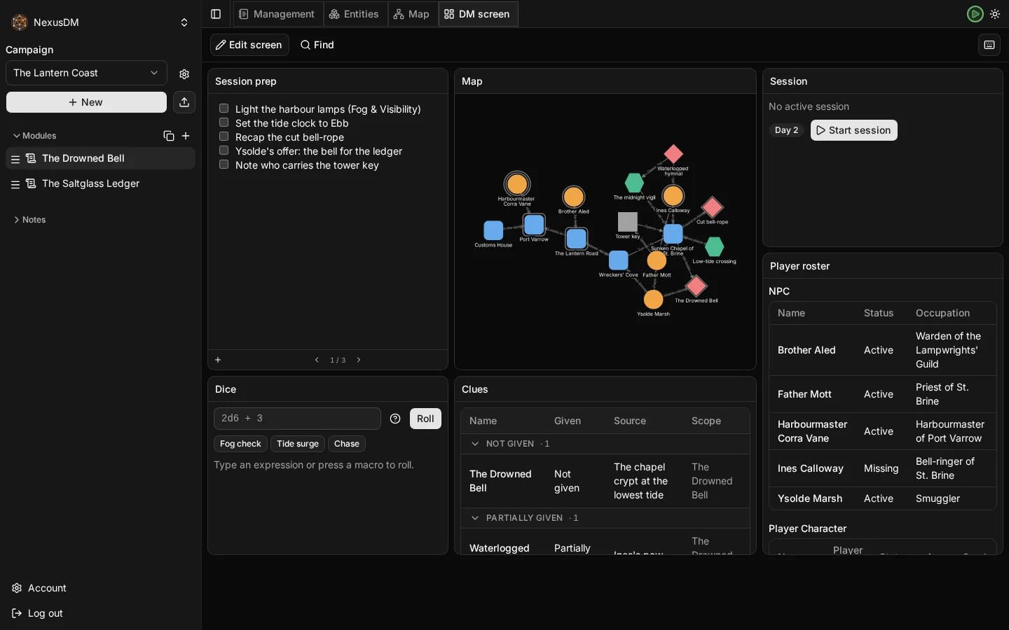Select Low-tide crossing hexagon map node
The height and width of the screenshot is (630, 1009).
714,246
